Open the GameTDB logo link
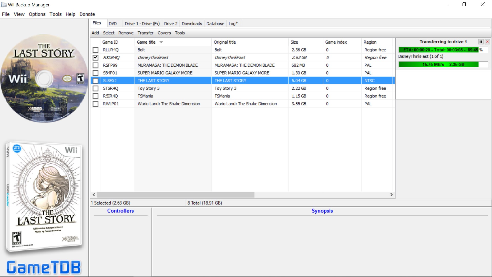This screenshot has height=277, width=492. click(x=44, y=267)
